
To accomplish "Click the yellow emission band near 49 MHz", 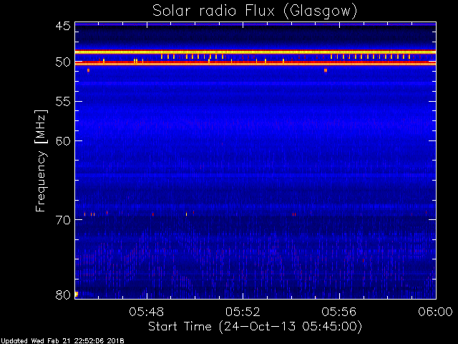I will pos(255,52).
